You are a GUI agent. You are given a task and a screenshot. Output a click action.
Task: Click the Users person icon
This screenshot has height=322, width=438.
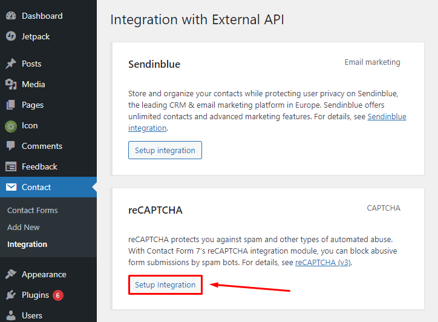click(11, 315)
